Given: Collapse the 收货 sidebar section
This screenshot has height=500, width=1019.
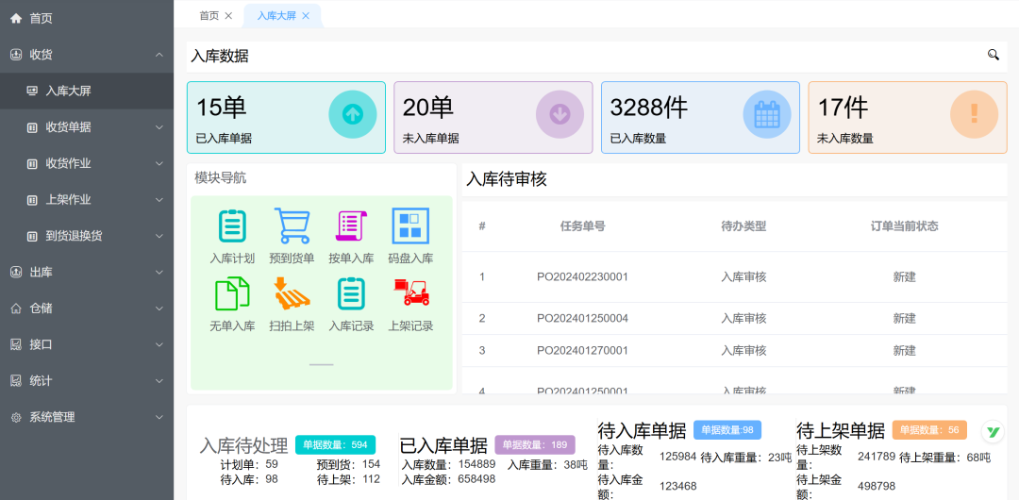Looking at the screenshot, I should tap(87, 55).
